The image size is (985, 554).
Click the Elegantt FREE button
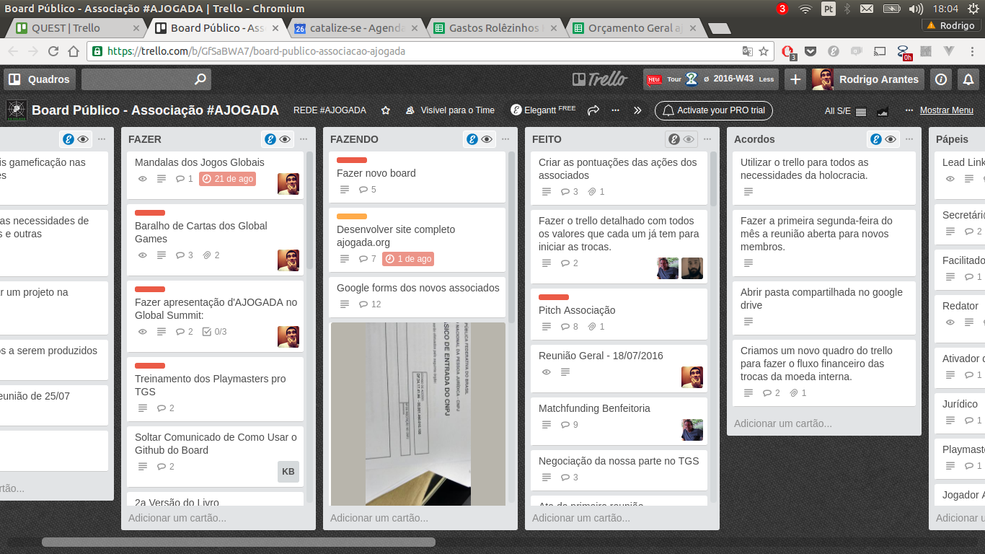point(543,110)
